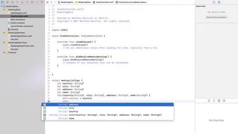Open Info.plist under ModelingData group
Screen dimensions: 238x134
[x=14, y=29]
